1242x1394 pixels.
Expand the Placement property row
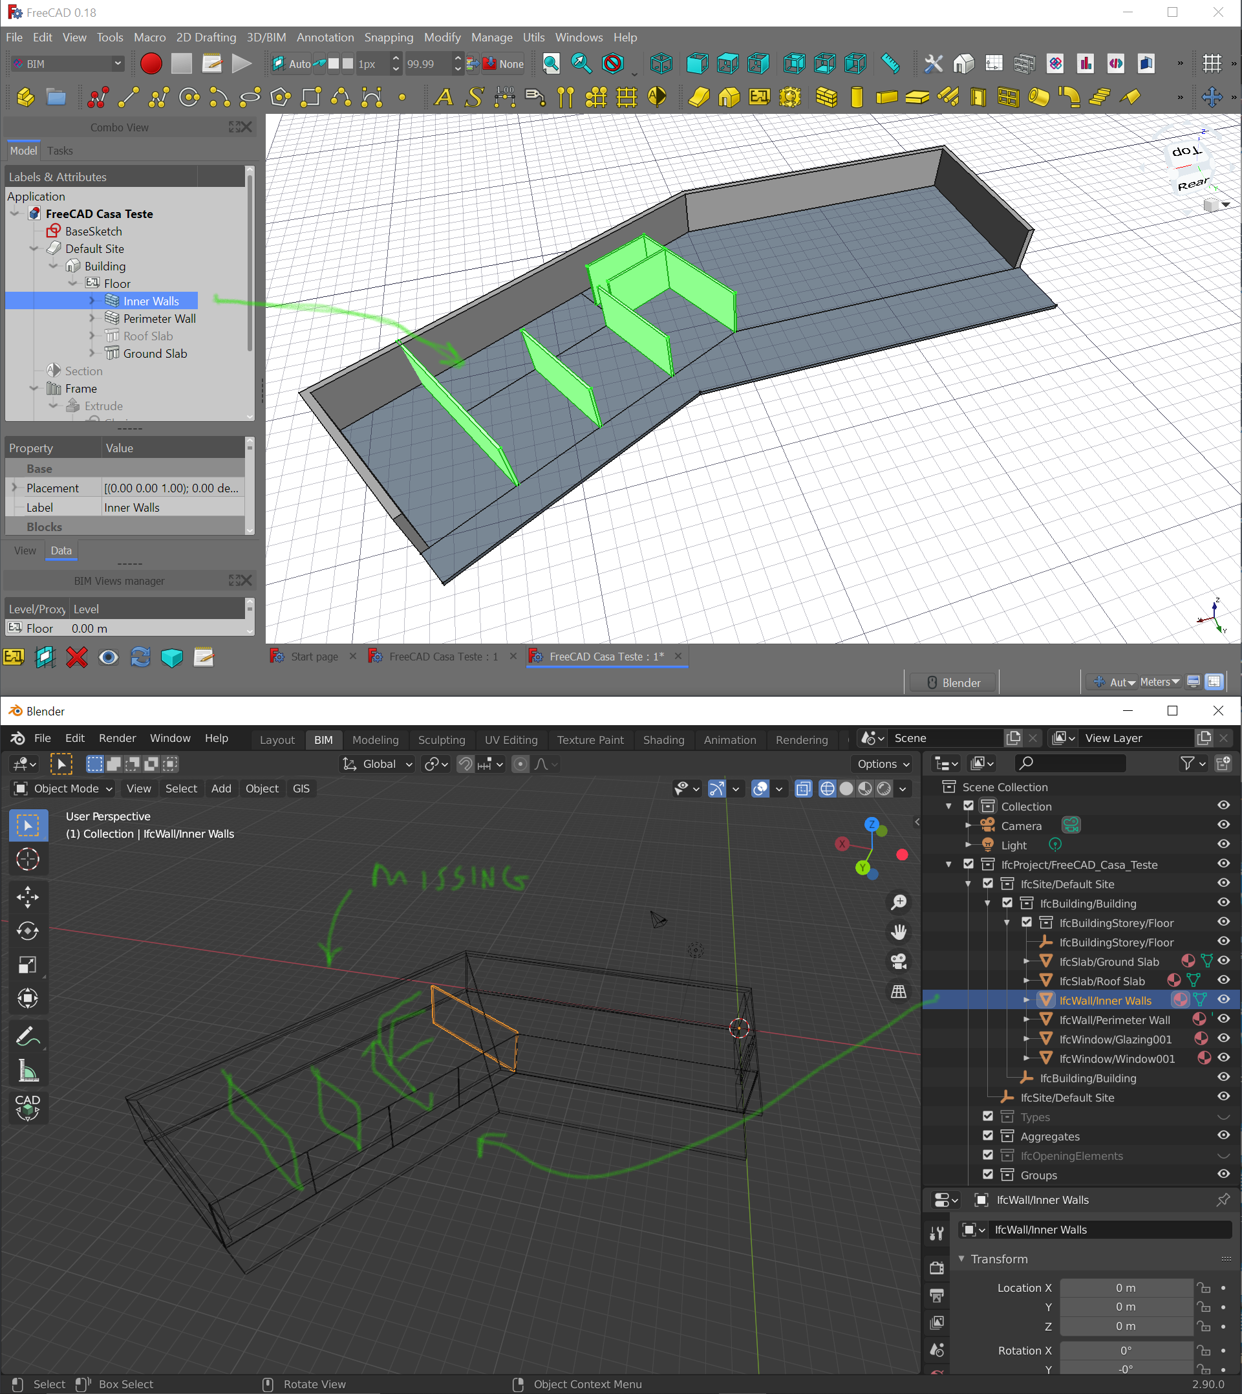[14, 488]
